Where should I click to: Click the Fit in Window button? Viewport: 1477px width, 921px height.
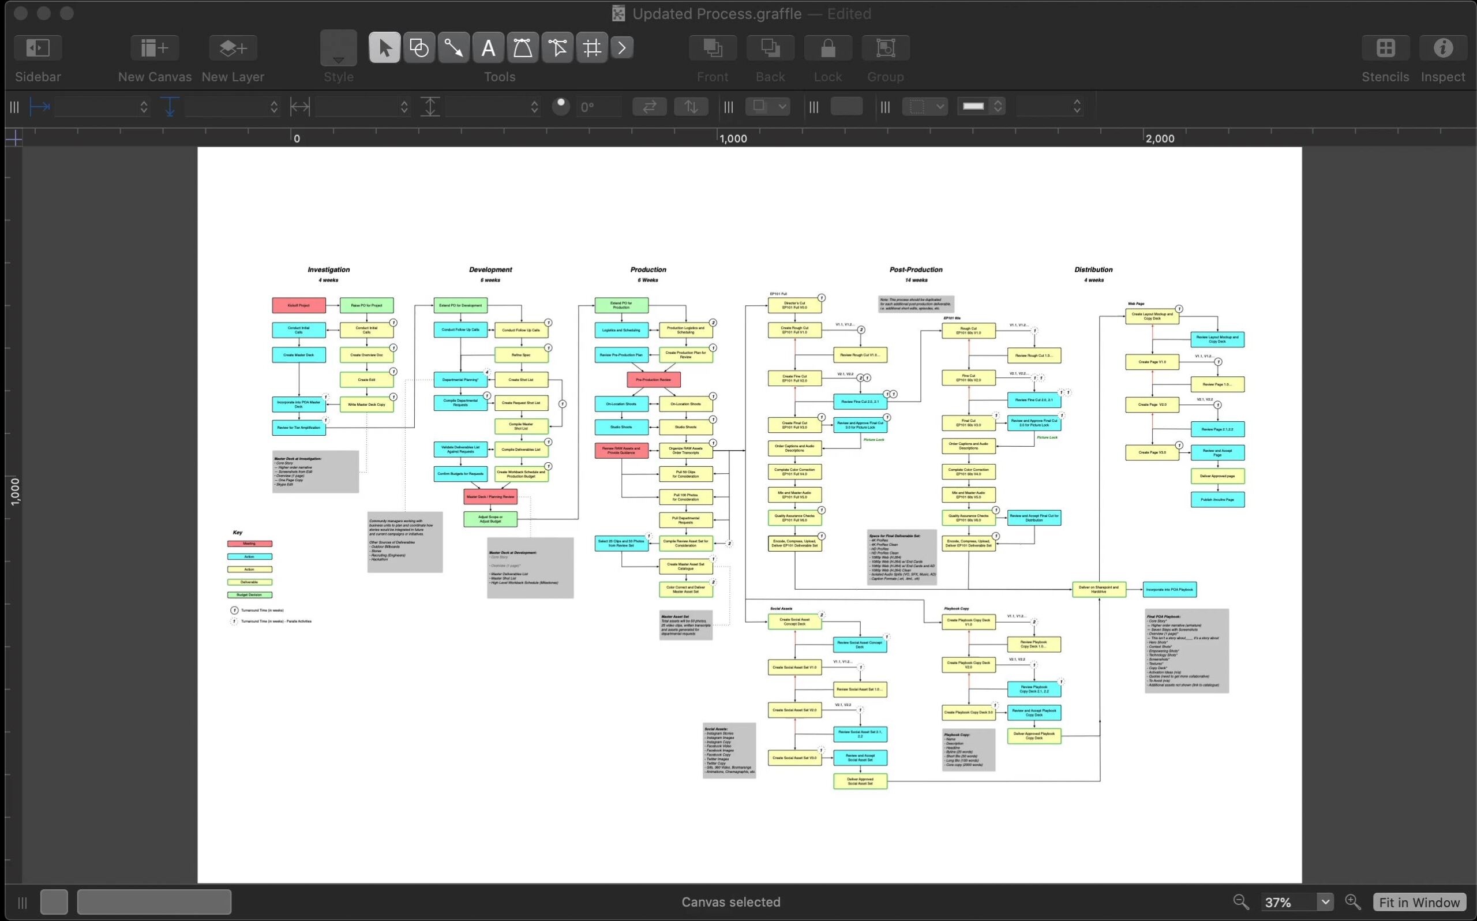(1419, 901)
